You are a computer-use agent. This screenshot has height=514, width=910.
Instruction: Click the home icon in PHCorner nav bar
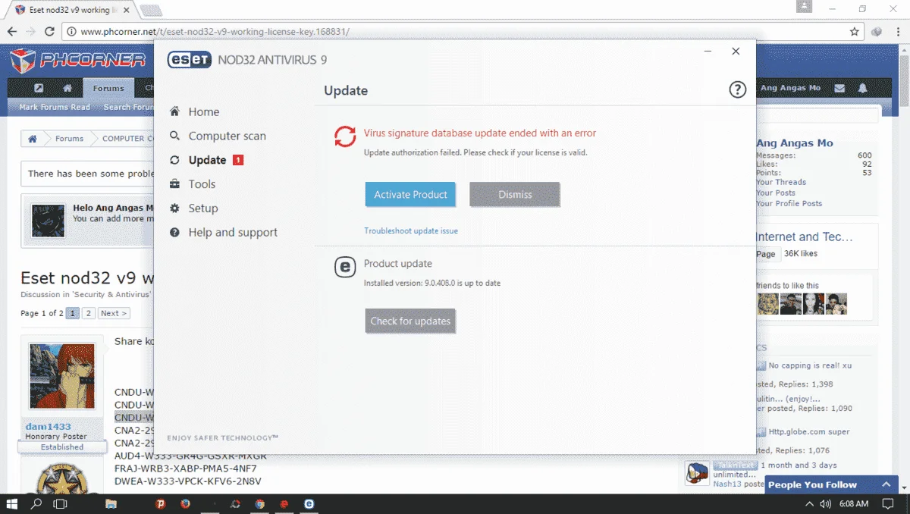point(67,88)
